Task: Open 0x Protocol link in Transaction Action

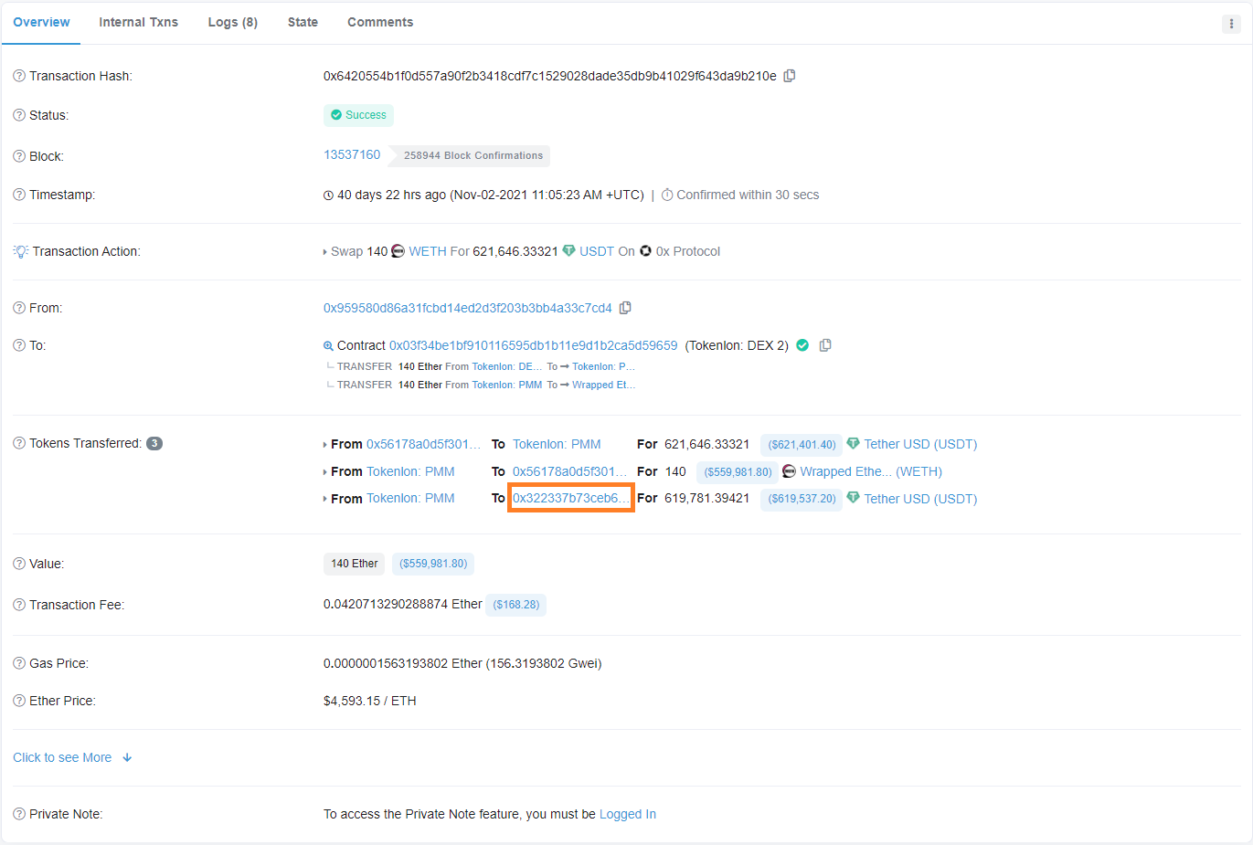Action: pyautogui.click(x=688, y=251)
